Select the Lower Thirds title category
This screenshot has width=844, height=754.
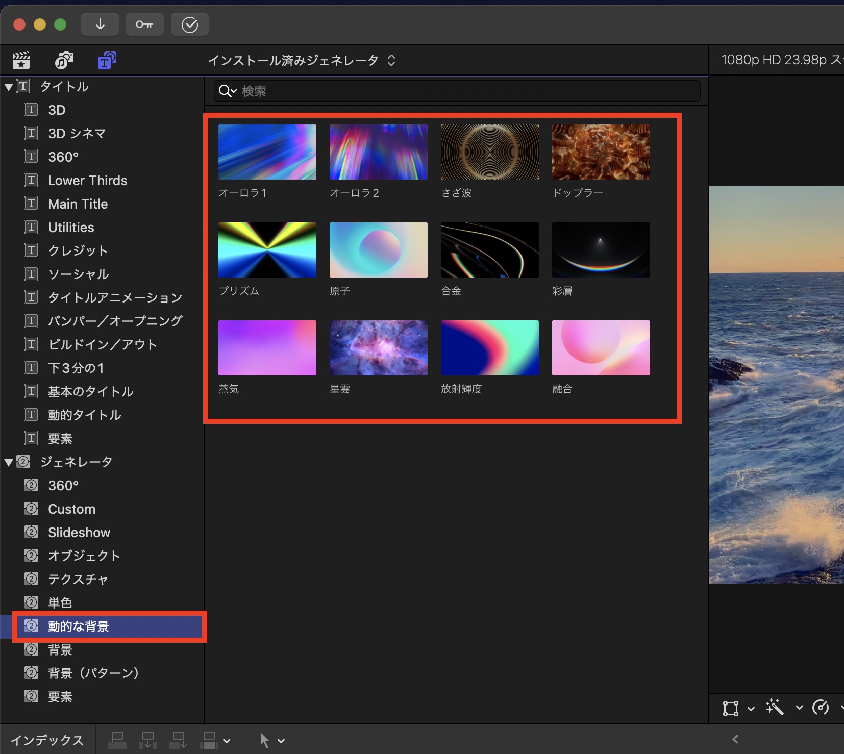click(x=87, y=181)
